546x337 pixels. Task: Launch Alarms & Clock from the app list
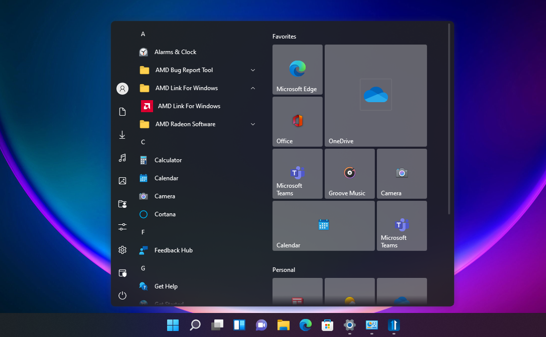tap(199, 52)
